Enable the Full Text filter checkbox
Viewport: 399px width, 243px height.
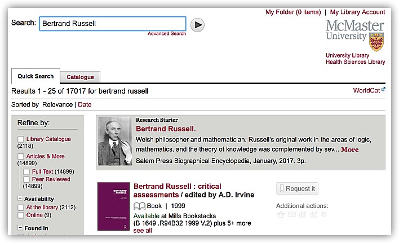pyautogui.click(x=26, y=172)
